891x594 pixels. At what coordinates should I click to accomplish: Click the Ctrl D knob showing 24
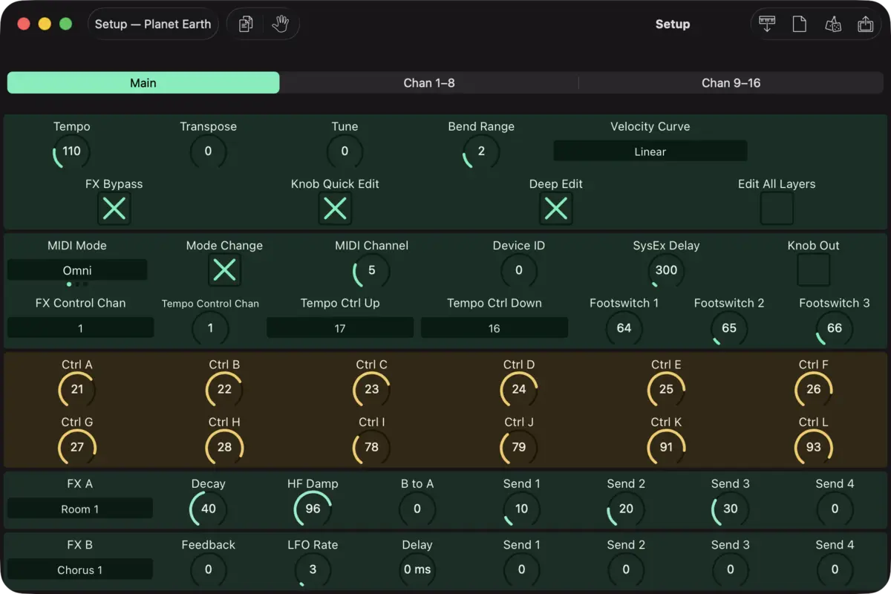point(519,389)
